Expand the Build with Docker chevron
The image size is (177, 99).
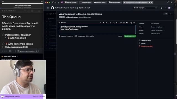click(17, 57)
